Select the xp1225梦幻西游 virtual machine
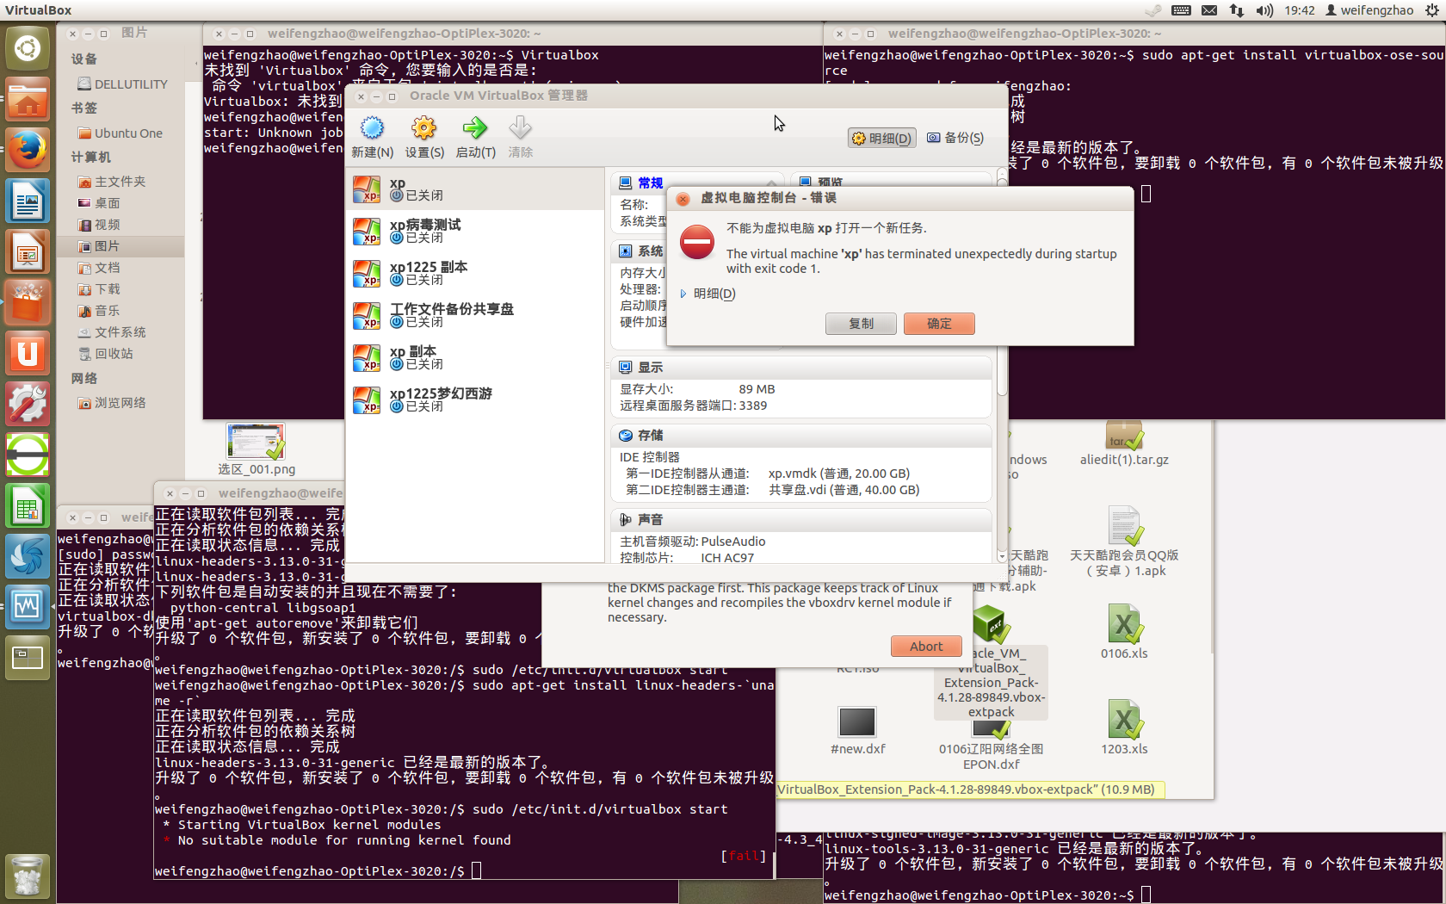Screen dimensions: 1446x904 (x=475, y=399)
